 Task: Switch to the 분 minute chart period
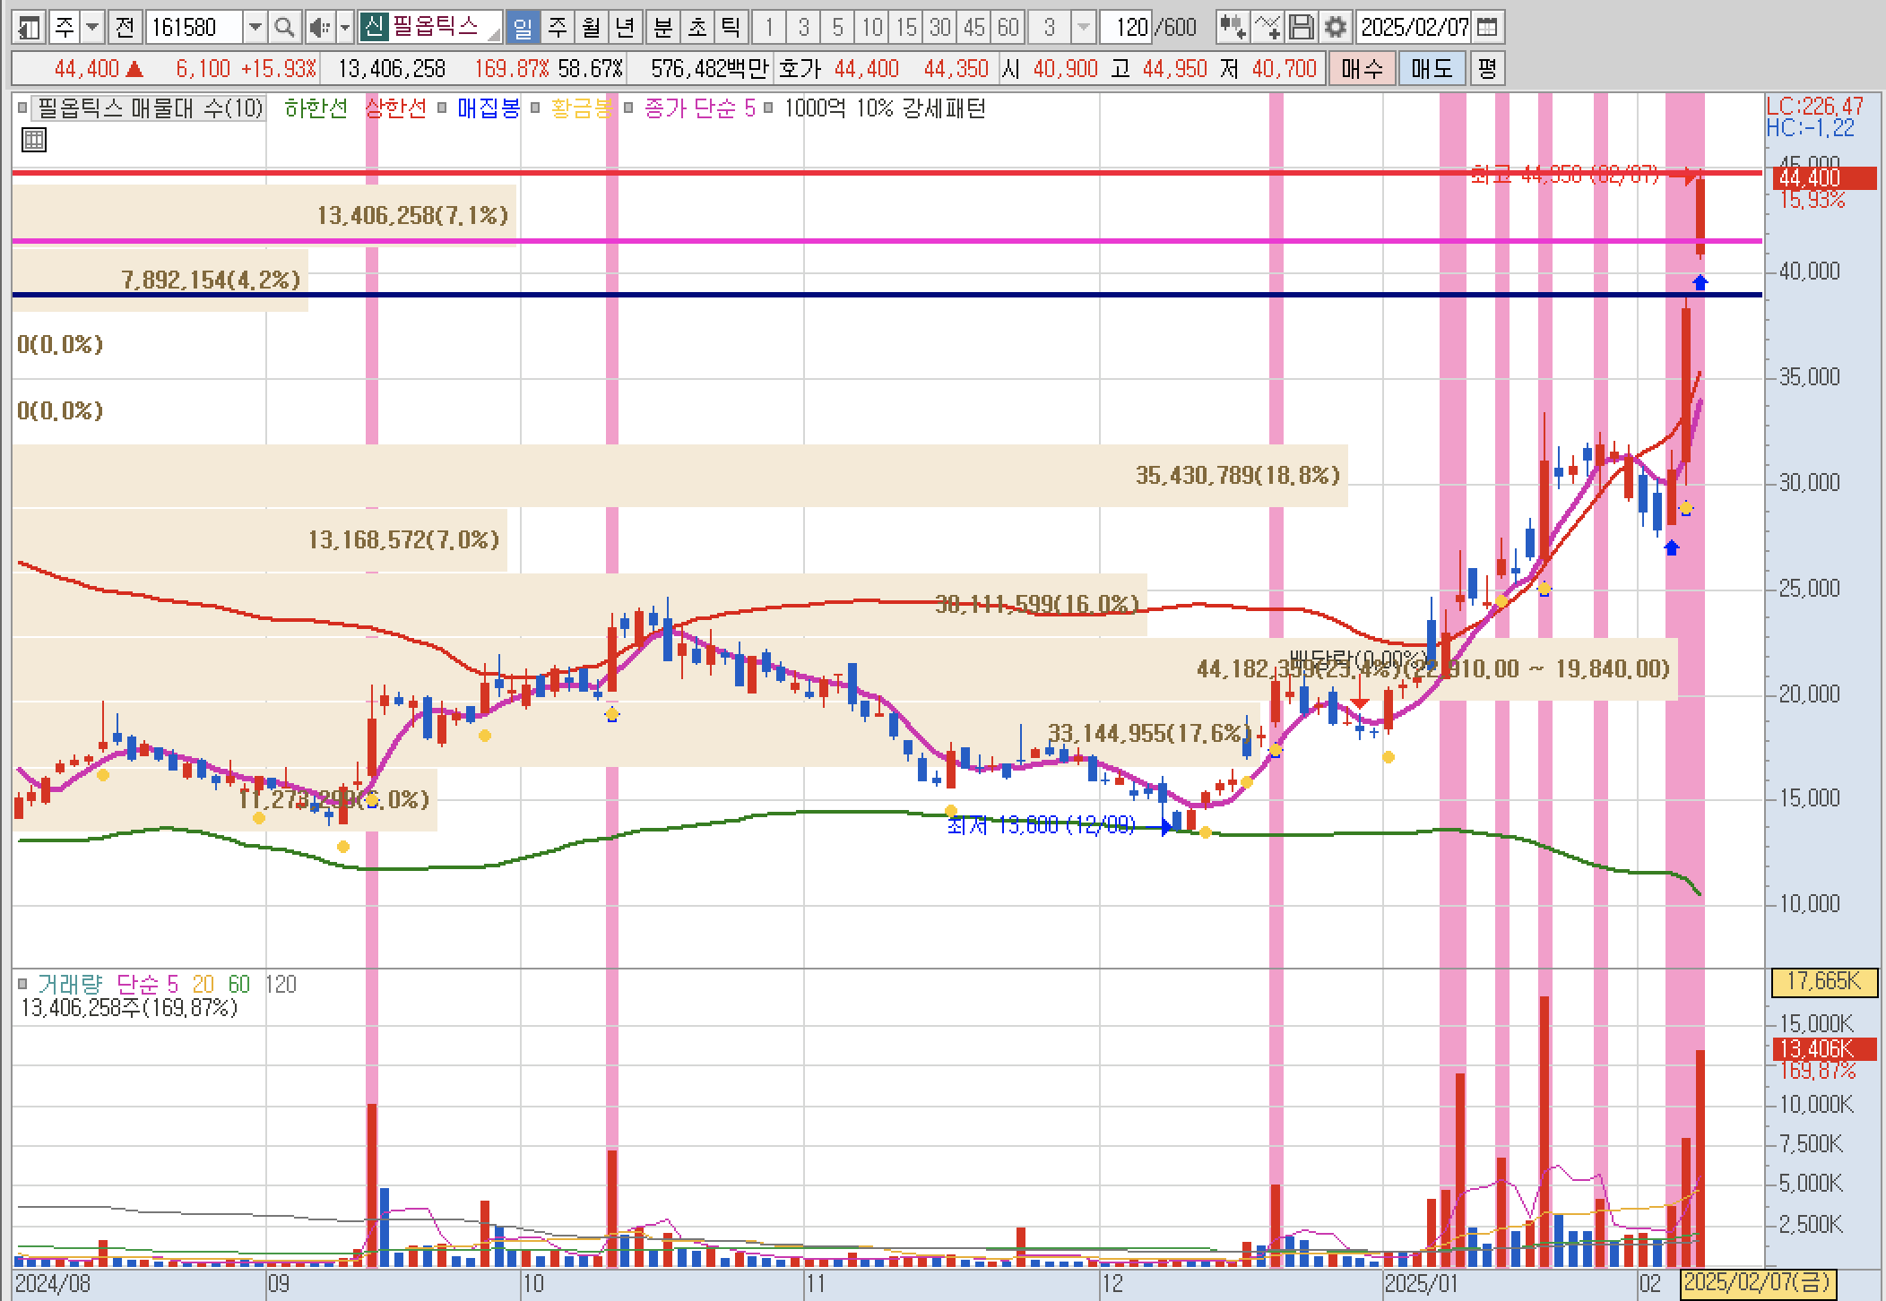click(662, 27)
